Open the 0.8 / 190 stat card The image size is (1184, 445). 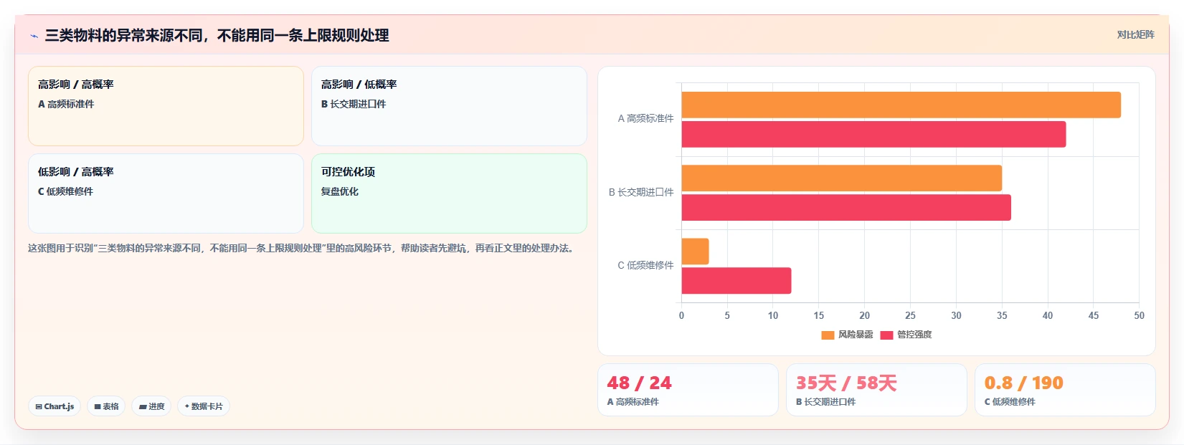point(1065,390)
